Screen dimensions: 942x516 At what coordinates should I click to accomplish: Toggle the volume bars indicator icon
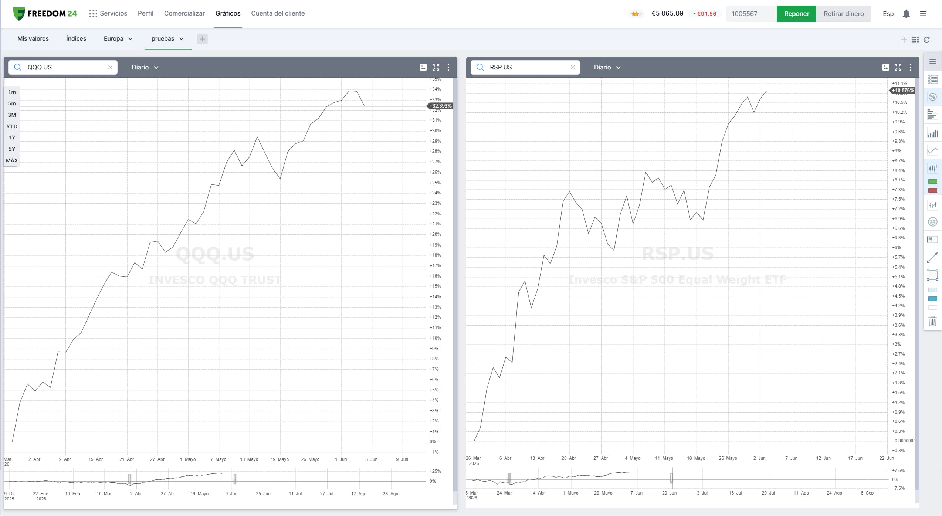pos(932,133)
